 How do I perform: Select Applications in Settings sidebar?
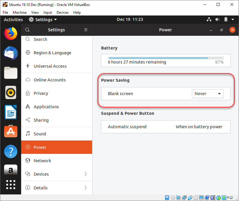[x=57, y=107]
